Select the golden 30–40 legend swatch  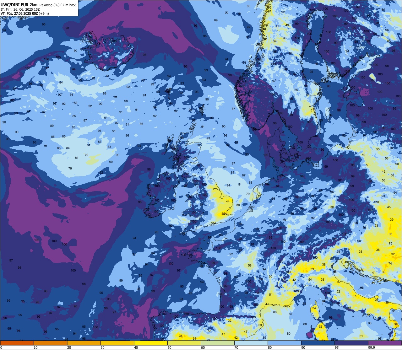(117, 343)
